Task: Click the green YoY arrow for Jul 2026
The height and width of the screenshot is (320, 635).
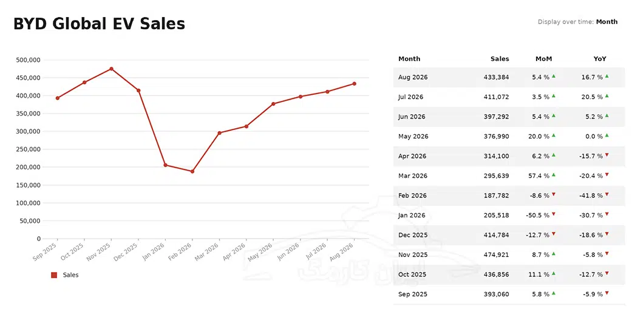Action: [x=606, y=95]
